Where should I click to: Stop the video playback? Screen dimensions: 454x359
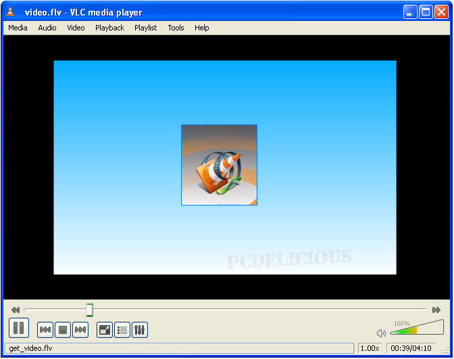[x=63, y=330]
